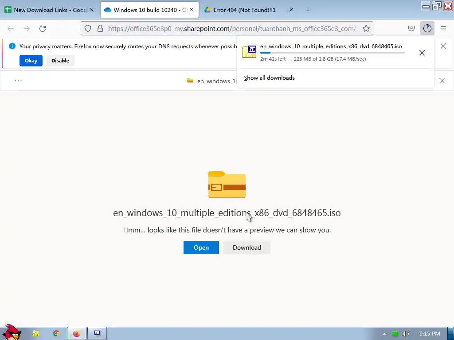This screenshot has width=454, height=340.
Task: Click the green network tray icon
Action: pyautogui.click(x=395, y=334)
